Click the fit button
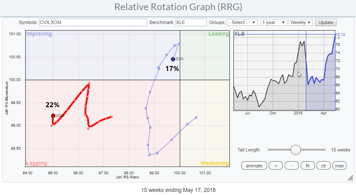Viewport: 356px width, 195px height. [308, 166]
